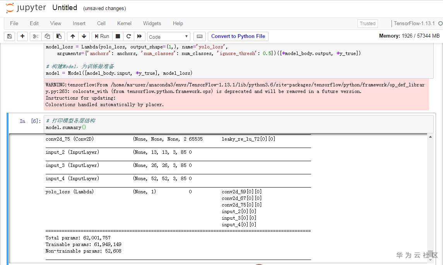
Task: Click the TensorFlow-1.13.1 kernel name
Action: coord(414,24)
